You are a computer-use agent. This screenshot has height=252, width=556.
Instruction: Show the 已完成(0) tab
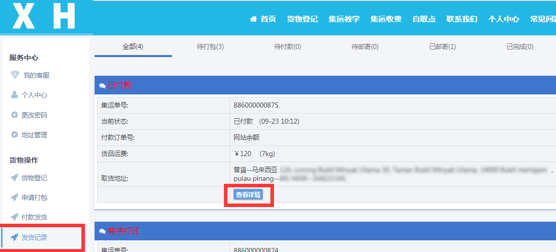[x=520, y=47]
